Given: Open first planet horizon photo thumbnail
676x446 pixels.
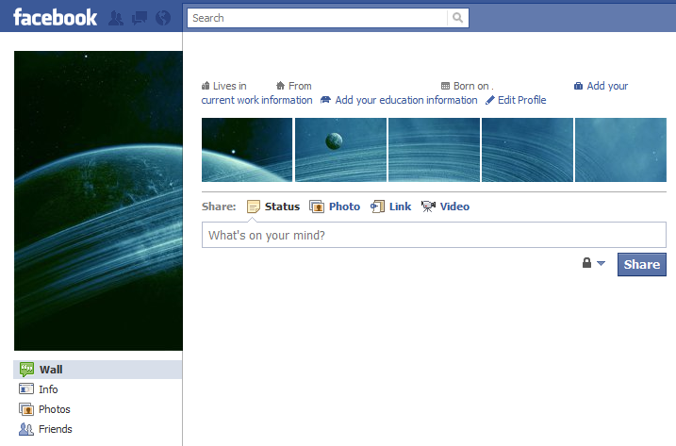Looking at the screenshot, I should (247, 150).
